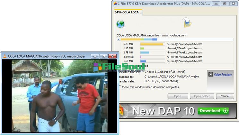Image resolution: width=239 pixels, height=135 pixels.
Task: Click the DAP app icon in title bar
Action: click(115, 4)
